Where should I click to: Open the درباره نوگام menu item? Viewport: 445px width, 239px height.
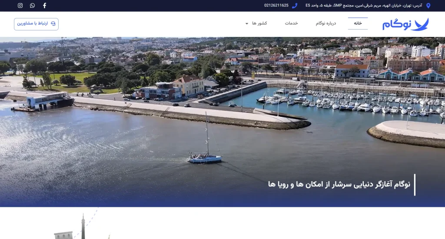[326, 23]
